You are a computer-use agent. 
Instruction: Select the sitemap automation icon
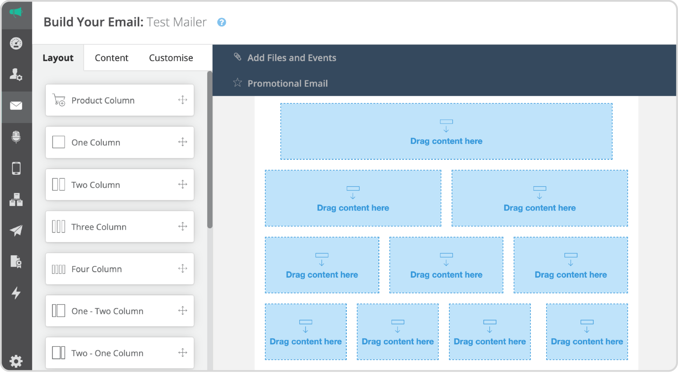click(16, 200)
